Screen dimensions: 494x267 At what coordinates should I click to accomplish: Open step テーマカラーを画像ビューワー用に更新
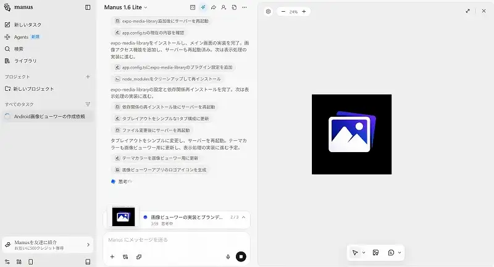(157, 158)
